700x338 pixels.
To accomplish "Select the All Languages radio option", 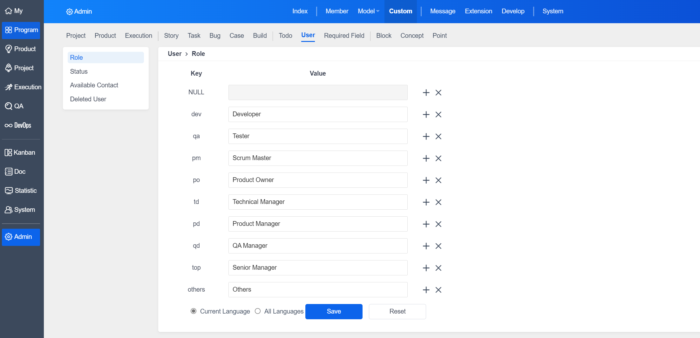I will click(258, 311).
